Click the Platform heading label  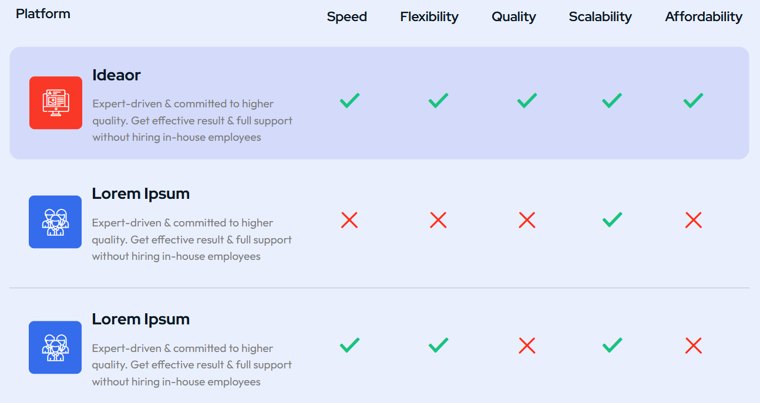tap(43, 14)
